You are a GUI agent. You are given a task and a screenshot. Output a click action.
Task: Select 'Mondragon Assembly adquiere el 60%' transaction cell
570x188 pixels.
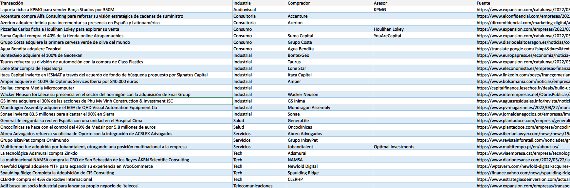coord(116,107)
